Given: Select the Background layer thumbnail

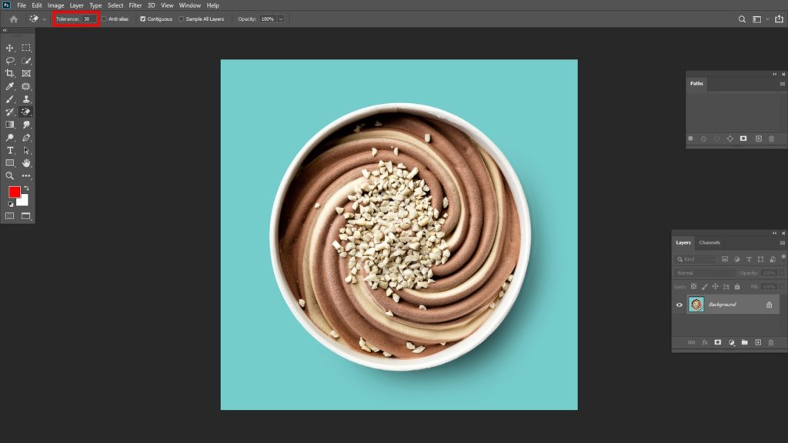Looking at the screenshot, I should point(696,305).
